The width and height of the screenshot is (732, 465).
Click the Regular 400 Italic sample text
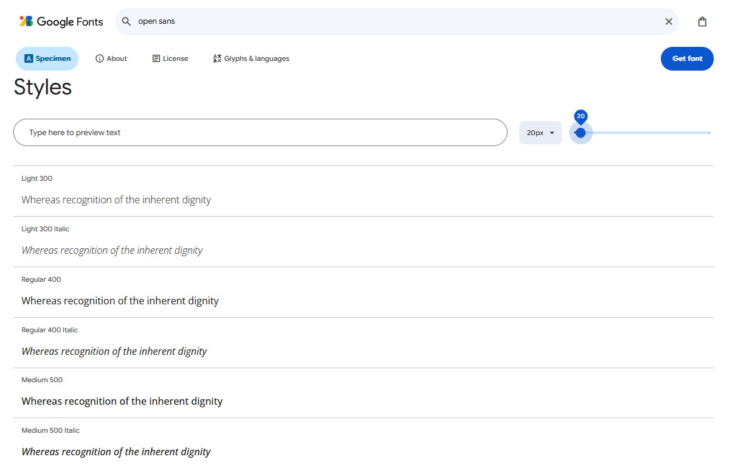114,352
